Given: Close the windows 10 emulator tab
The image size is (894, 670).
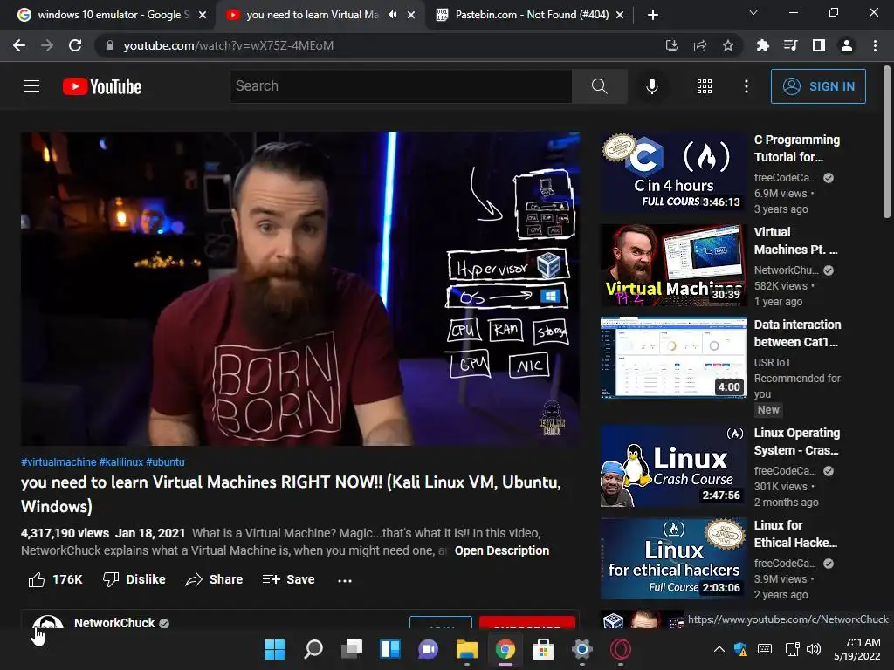Looking at the screenshot, I should click(x=203, y=15).
